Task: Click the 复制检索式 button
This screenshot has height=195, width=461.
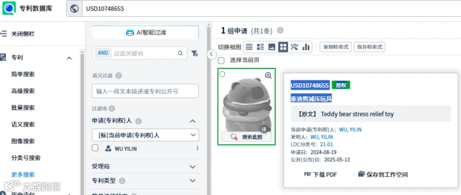Action: (x=336, y=47)
